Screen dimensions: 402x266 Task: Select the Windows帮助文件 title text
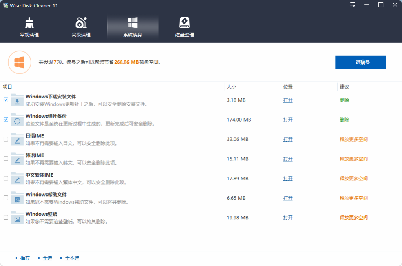[x=46, y=195]
